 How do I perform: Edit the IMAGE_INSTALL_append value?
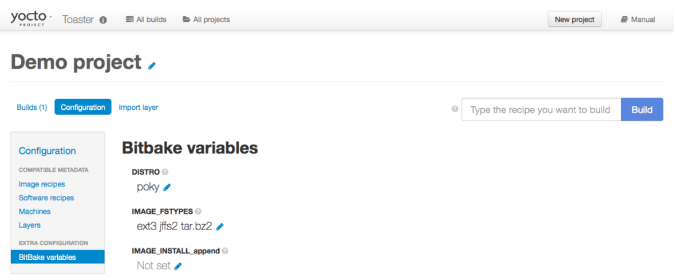tap(178, 266)
